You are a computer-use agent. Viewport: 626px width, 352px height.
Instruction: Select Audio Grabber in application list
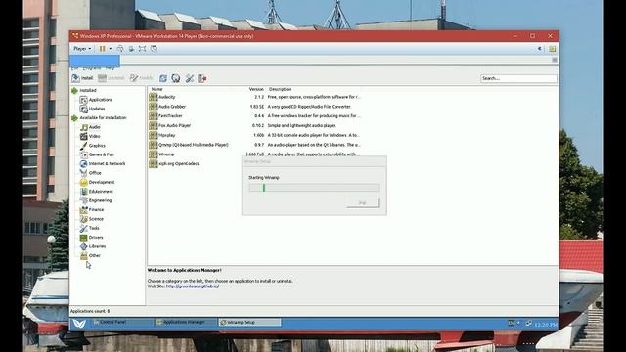tap(255, 107)
